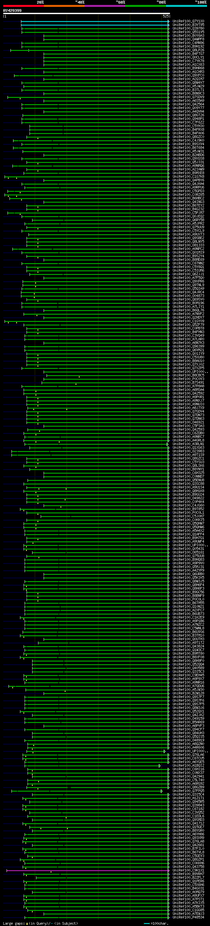Select the UniRef100_Q948P1 label
Screen dimensions: 210x926
point(188,119)
